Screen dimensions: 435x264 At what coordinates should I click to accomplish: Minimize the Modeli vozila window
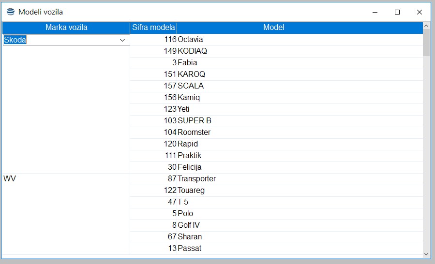375,12
